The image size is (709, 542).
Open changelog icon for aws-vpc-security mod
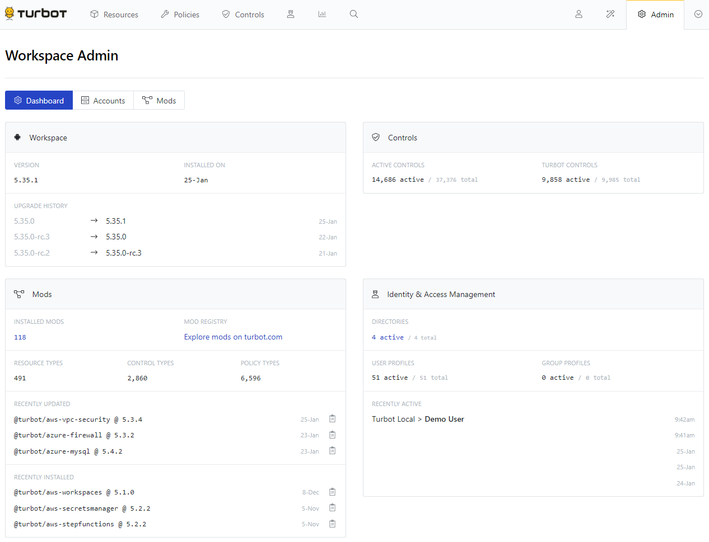pos(332,419)
